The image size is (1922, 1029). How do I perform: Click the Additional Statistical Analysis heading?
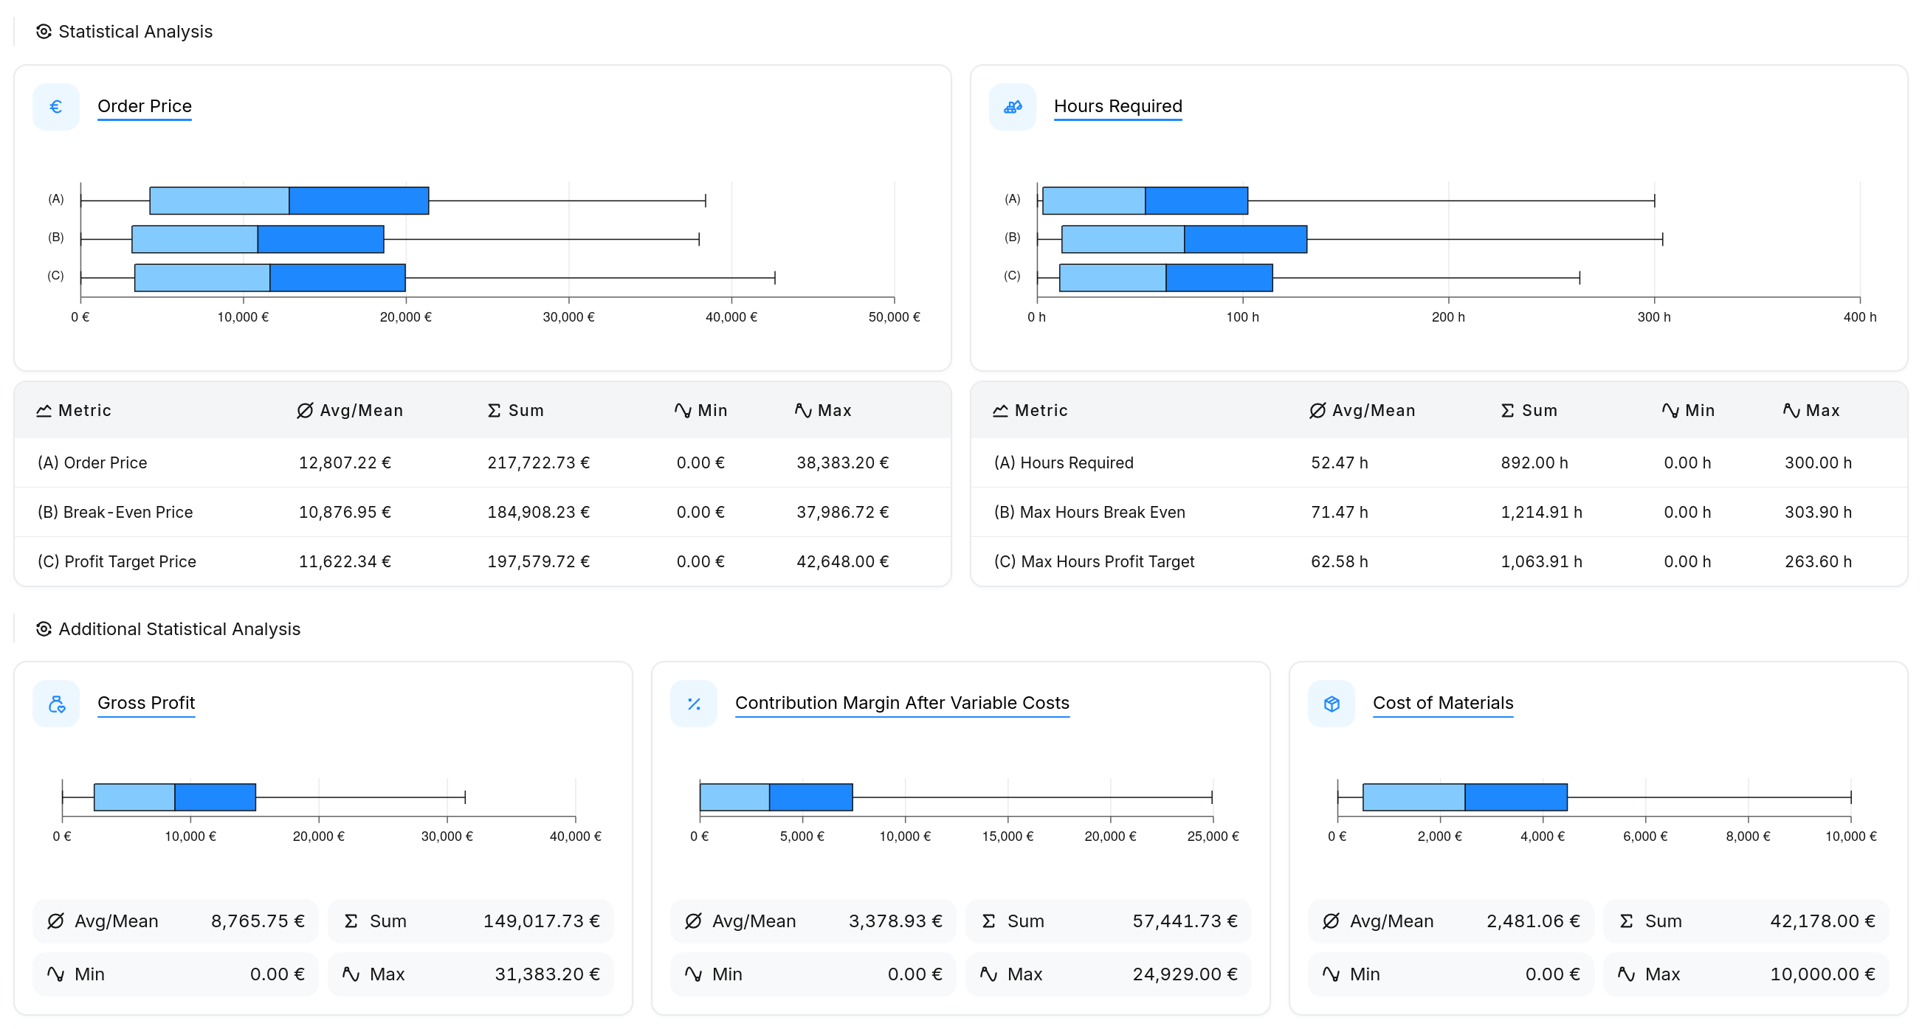179,628
